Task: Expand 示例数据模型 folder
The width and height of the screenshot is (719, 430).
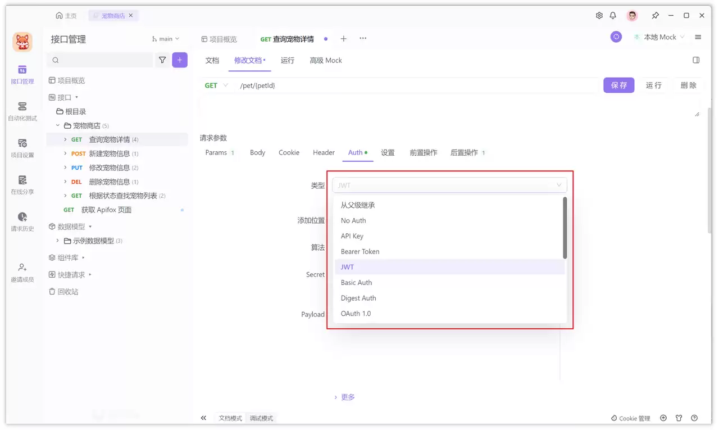Action: tap(58, 241)
